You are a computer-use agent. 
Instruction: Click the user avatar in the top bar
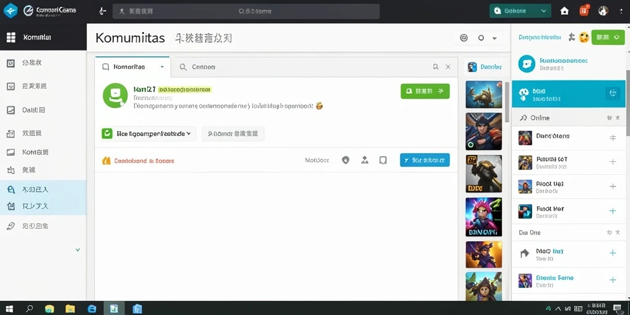pyautogui.click(x=603, y=11)
